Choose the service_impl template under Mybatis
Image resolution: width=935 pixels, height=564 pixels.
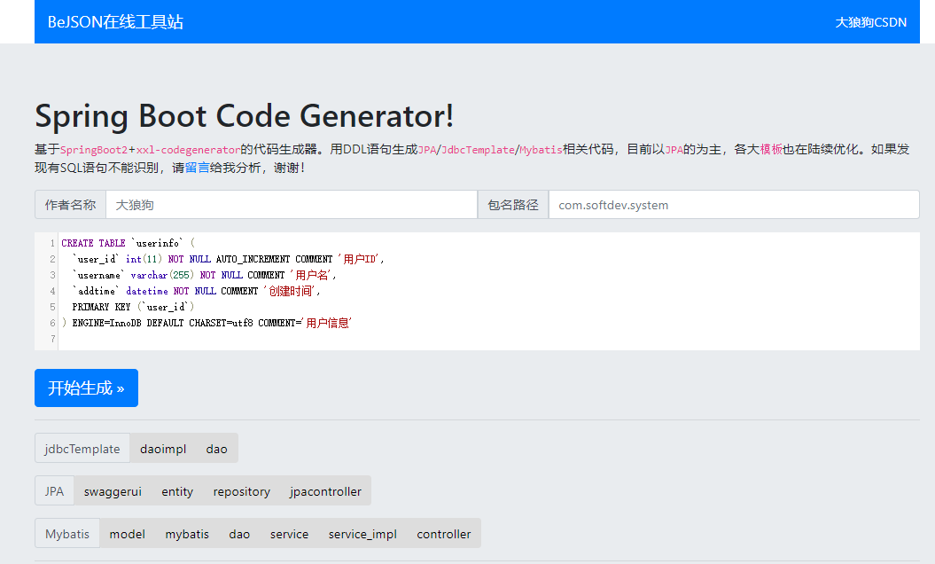coord(362,534)
